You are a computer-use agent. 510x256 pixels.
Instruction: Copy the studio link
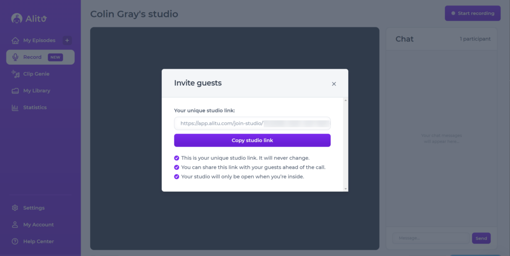252,140
